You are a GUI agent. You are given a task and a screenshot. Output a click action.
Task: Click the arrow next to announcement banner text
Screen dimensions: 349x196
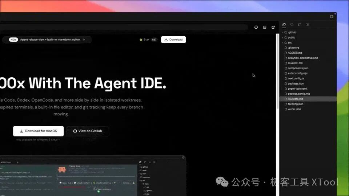84,40
